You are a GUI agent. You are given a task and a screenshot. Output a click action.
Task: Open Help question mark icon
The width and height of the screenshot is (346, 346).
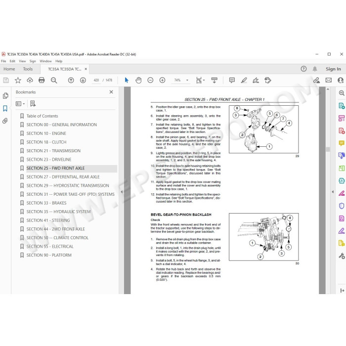303,69
